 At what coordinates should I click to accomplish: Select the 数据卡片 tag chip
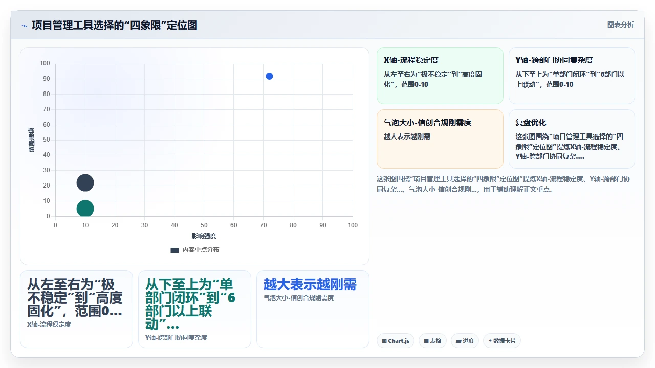[x=502, y=341]
